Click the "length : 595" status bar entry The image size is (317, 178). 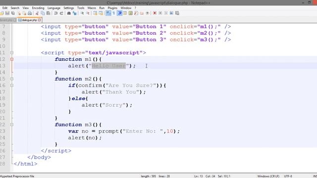pyautogui.click(x=149, y=176)
